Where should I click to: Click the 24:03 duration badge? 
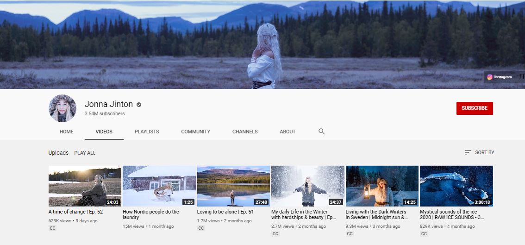tap(112, 202)
